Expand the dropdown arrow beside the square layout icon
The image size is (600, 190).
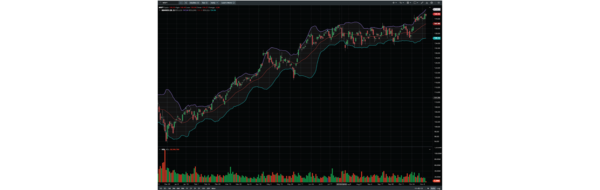coord(417,3)
